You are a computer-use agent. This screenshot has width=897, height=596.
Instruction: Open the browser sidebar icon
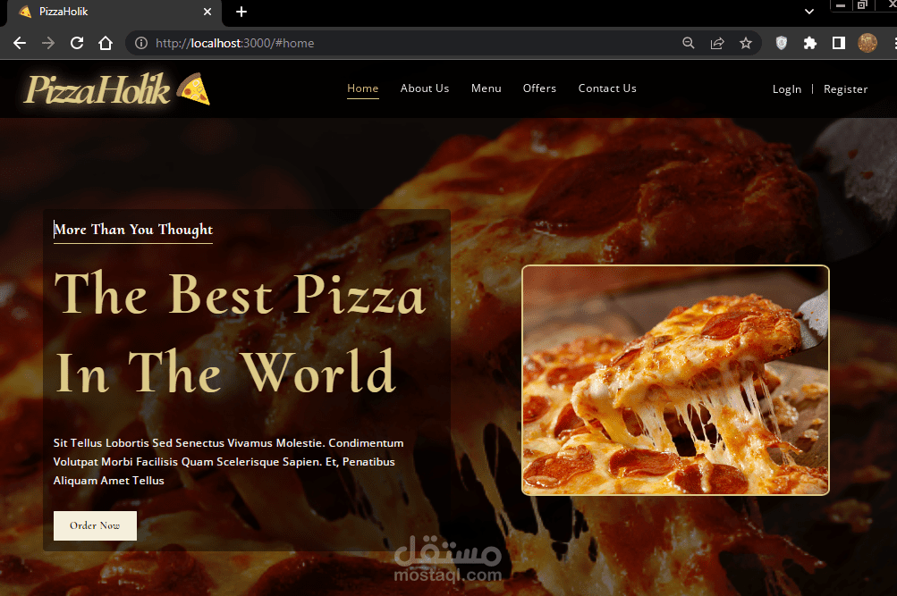[x=838, y=42]
